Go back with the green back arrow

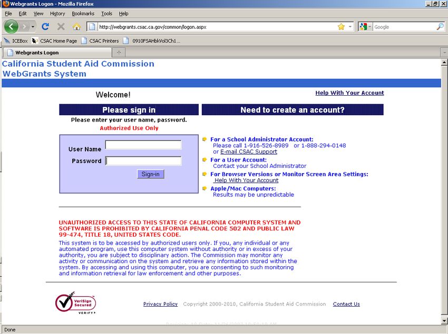tap(11, 27)
